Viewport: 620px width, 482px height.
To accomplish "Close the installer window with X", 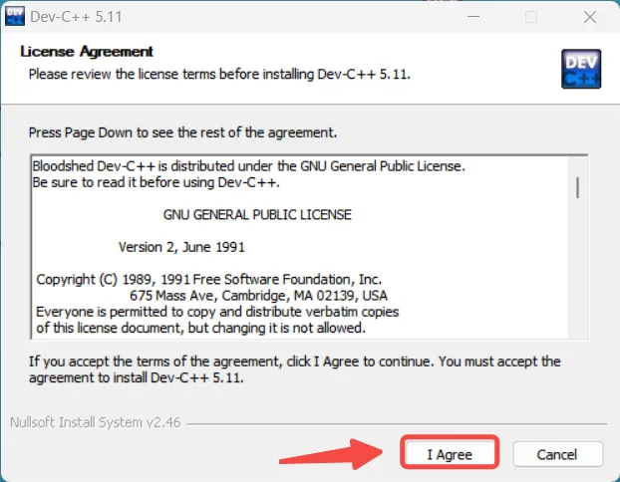I will [590, 17].
